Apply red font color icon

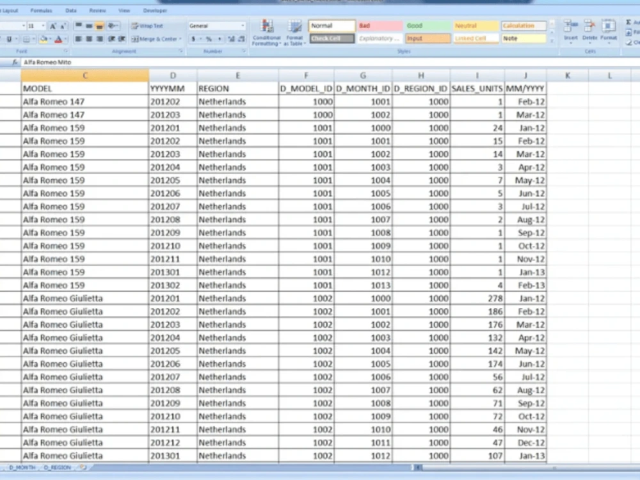pos(58,39)
